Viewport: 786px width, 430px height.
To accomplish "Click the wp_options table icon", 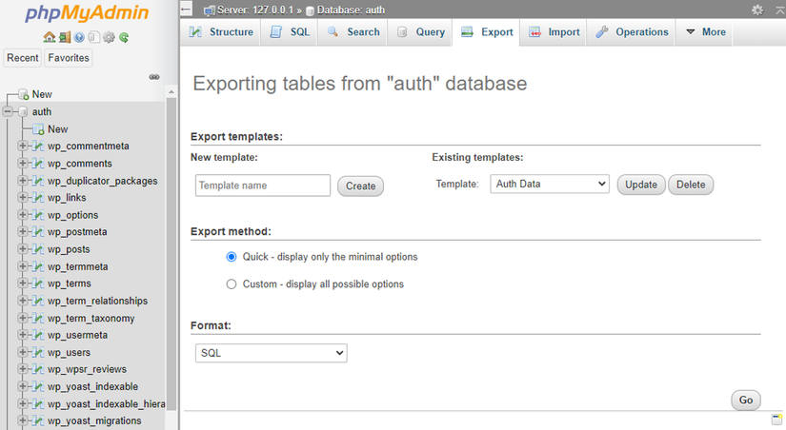I will (38, 215).
